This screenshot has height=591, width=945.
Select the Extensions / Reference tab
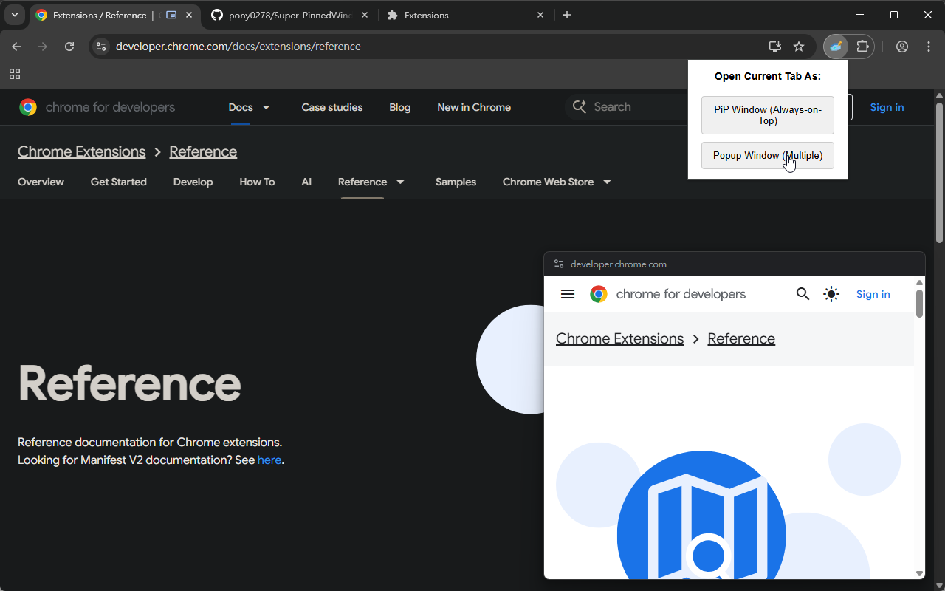tap(115, 15)
